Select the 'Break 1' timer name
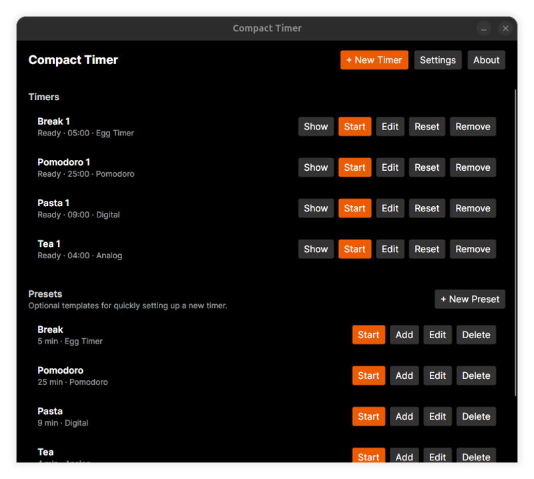 click(54, 121)
